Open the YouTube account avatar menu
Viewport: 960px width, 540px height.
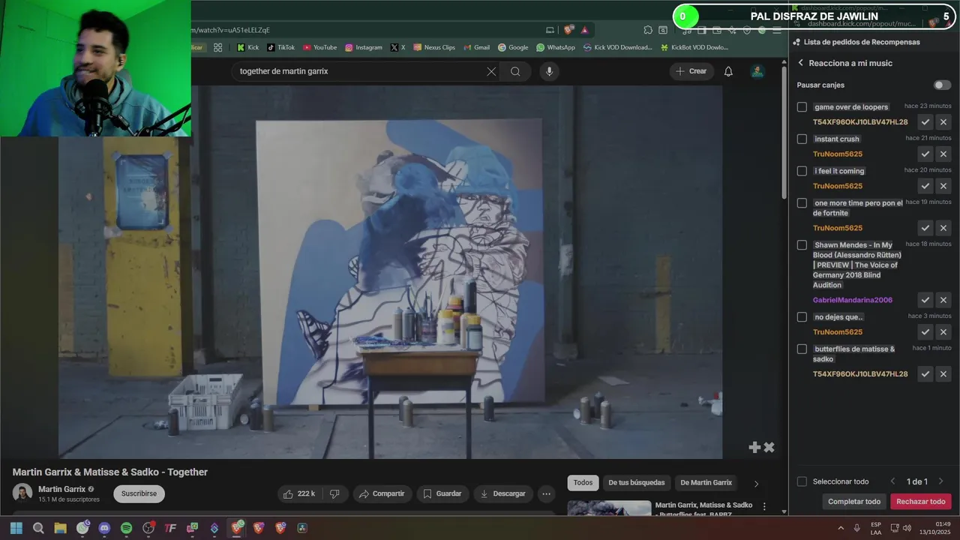757,71
